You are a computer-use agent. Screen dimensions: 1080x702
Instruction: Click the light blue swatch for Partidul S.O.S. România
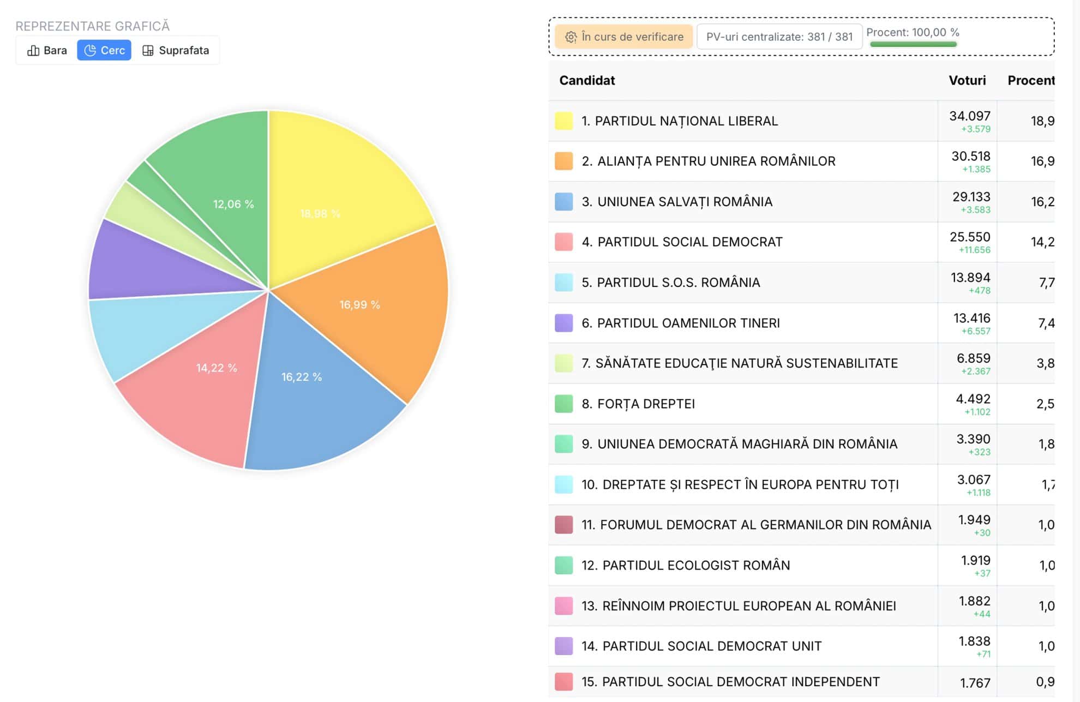pos(563,282)
